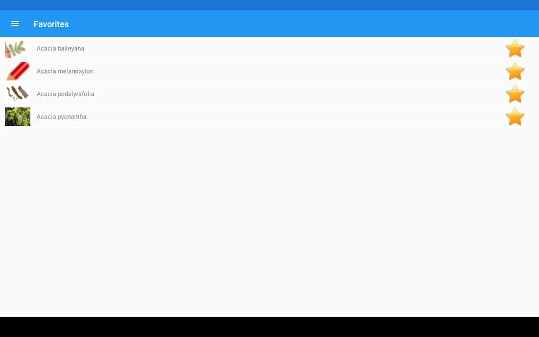Open the Acacia pycnantha entry name

coord(62,117)
